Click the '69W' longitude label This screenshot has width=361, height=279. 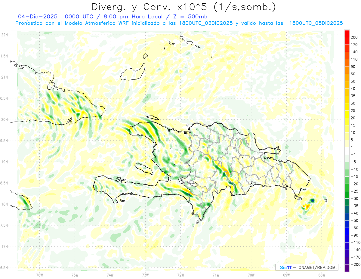pyautogui.click(x=286, y=274)
